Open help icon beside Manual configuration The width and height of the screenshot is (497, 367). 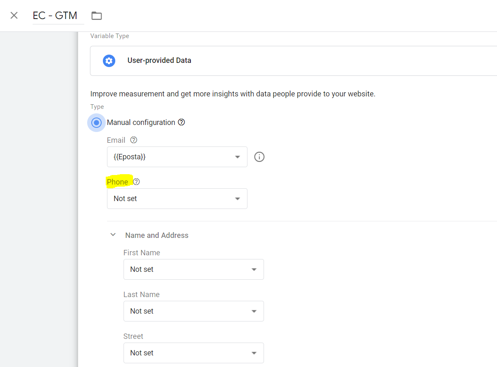[181, 122]
